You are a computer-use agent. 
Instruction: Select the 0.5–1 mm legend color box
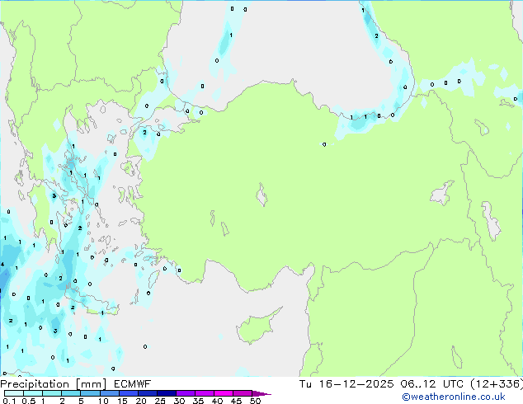(33, 393)
